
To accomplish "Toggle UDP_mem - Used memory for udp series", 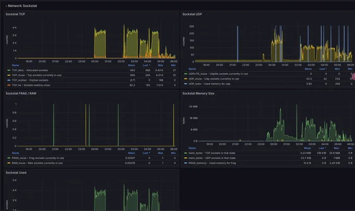I will tap(209, 84).
